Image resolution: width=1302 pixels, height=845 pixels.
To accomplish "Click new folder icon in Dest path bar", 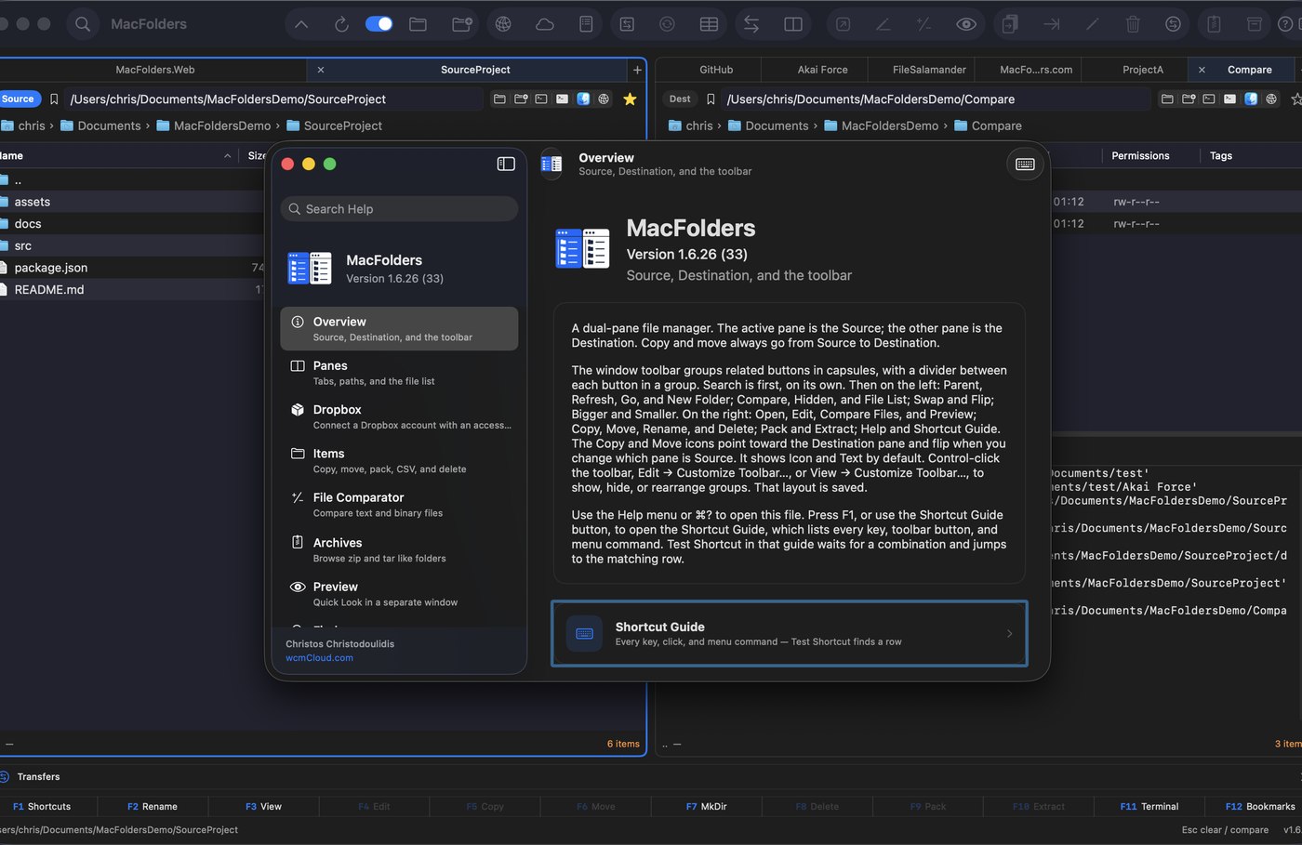I will point(1189,99).
